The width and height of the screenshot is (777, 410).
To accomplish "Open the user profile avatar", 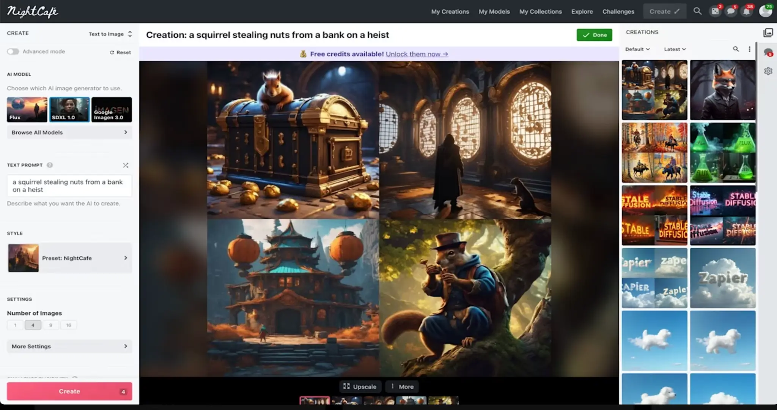I will 765,11.
